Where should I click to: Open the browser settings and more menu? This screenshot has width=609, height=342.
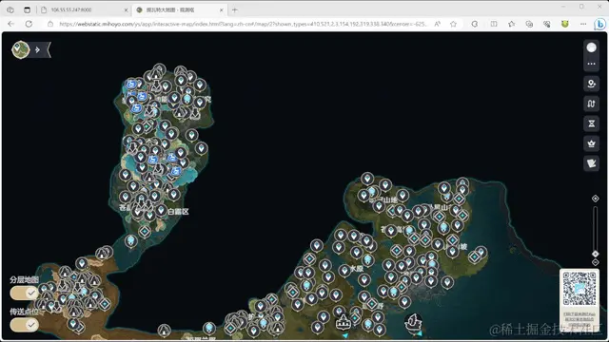[x=583, y=24]
